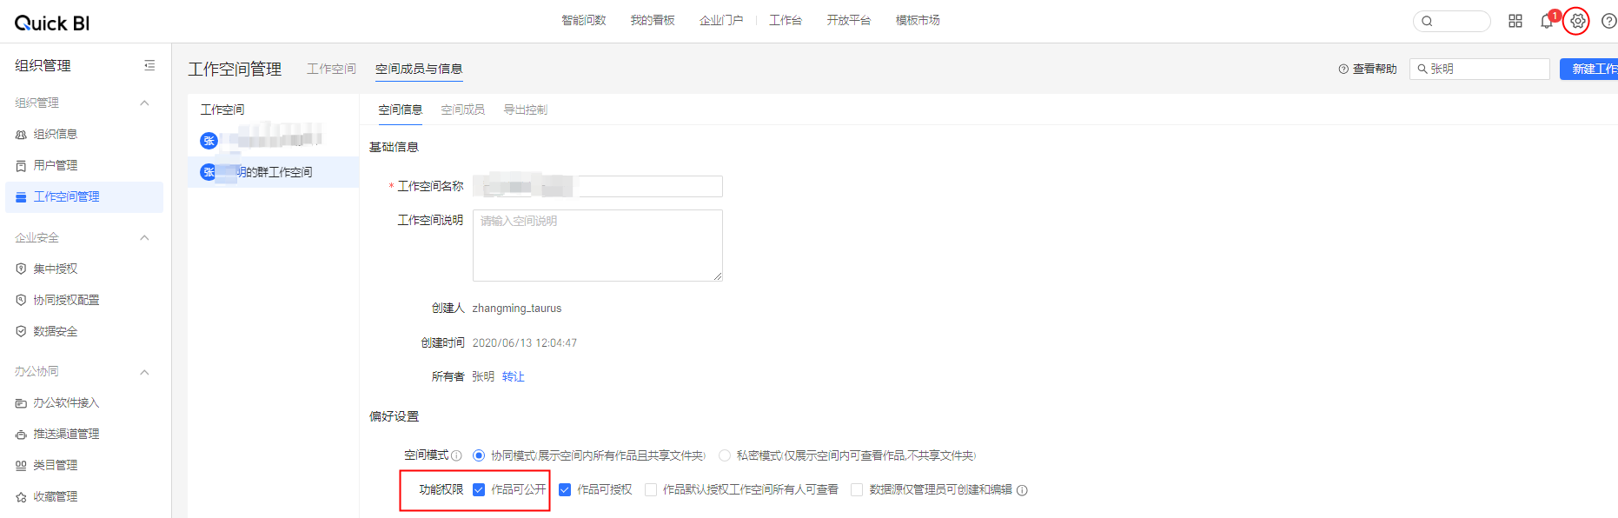Click the help question mark icon
This screenshot has height=518, width=1618.
1608,21
